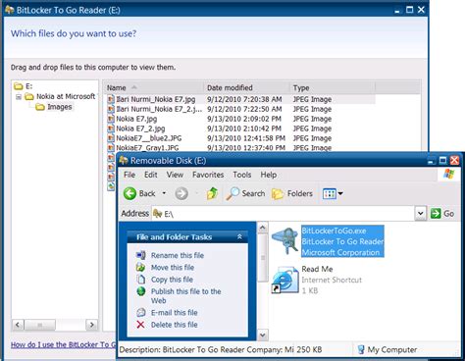Click the red X Delete icon
Screen dimensions: 465x361
pyautogui.click(x=140, y=325)
